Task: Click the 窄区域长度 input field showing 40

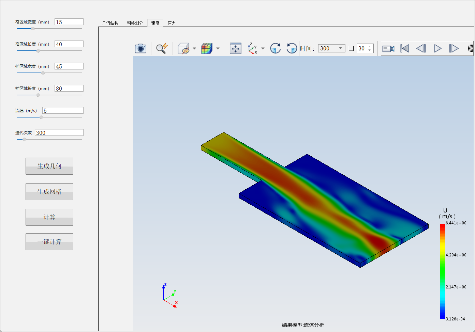Action: pos(69,44)
